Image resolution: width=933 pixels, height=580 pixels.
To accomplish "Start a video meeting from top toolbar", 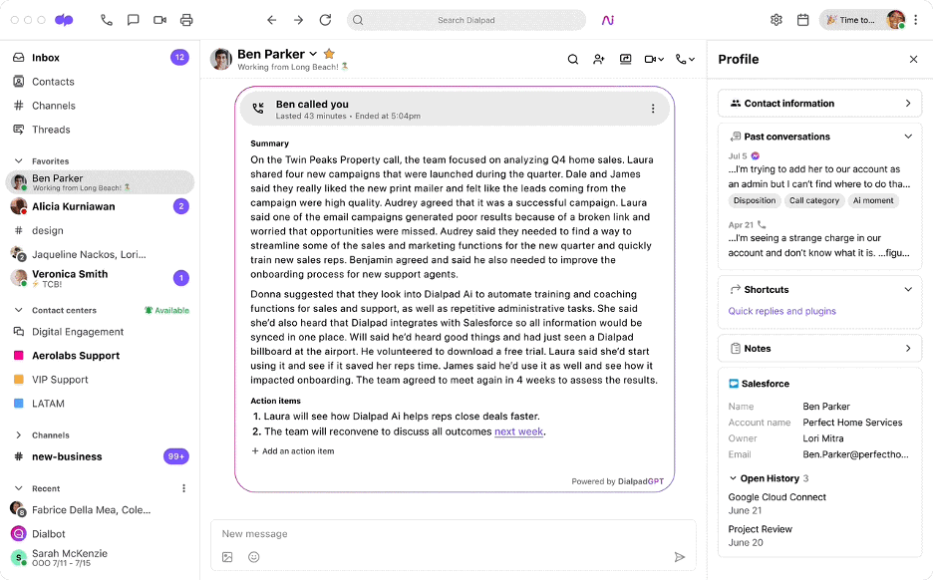I will 159,20.
